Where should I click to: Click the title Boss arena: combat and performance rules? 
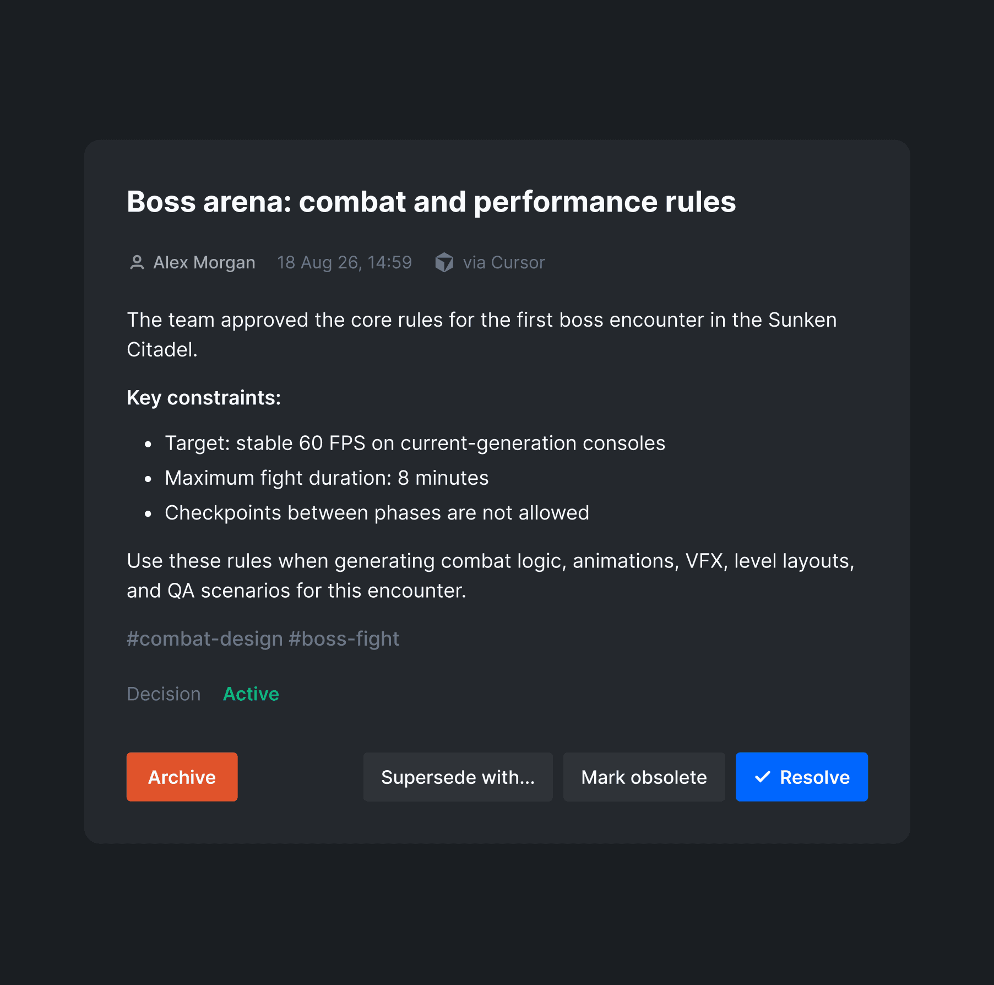click(x=431, y=202)
